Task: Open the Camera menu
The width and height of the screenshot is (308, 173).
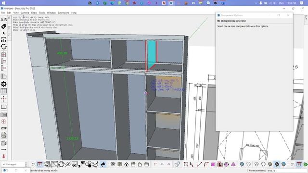Action: [x=25, y=13]
